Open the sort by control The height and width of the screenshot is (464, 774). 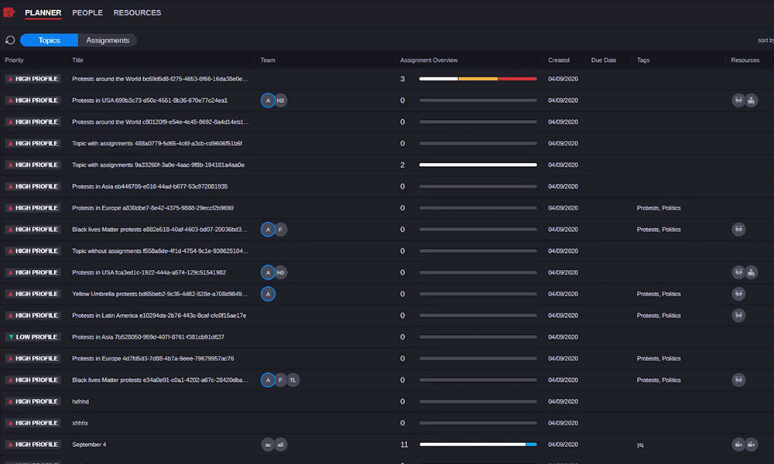pyautogui.click(x=765, y=40)
